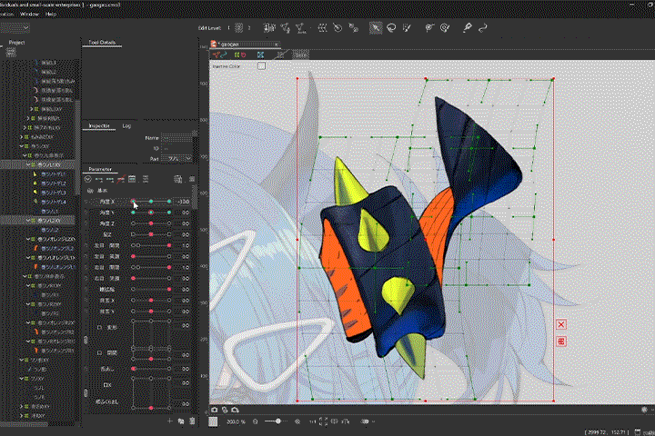The width and height of the screenshot is (655, 436).
Task: Click the canvas zoom slider handle
Action: (277, 421)
